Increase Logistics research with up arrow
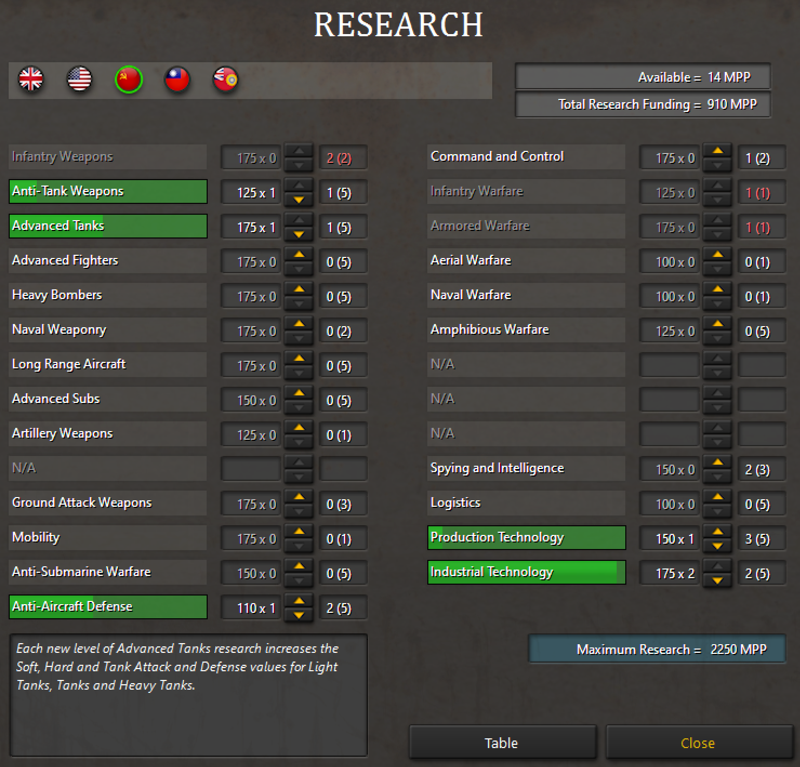800x767 pixels. (718, 498)
